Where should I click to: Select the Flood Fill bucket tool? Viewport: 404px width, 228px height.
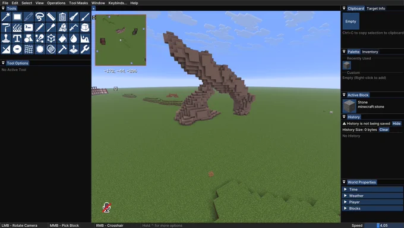(x=62, y=39)
